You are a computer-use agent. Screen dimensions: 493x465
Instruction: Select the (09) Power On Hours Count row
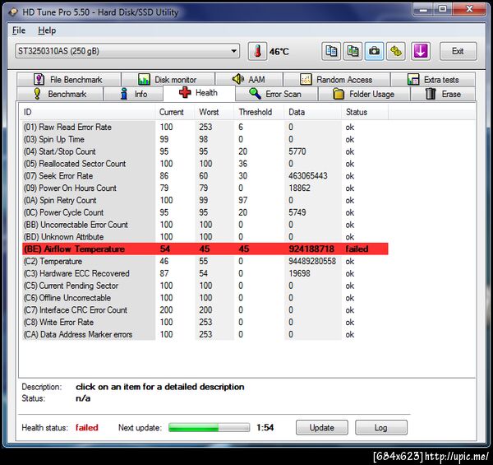click(x=205, y=188)
